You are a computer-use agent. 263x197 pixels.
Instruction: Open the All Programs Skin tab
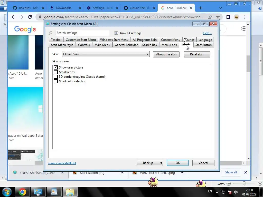pos(145,40)
